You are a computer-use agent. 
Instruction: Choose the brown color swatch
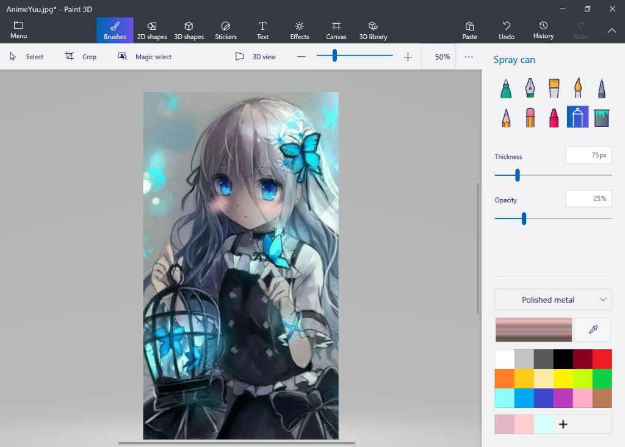pyautogui.click(x=602, y=398)
